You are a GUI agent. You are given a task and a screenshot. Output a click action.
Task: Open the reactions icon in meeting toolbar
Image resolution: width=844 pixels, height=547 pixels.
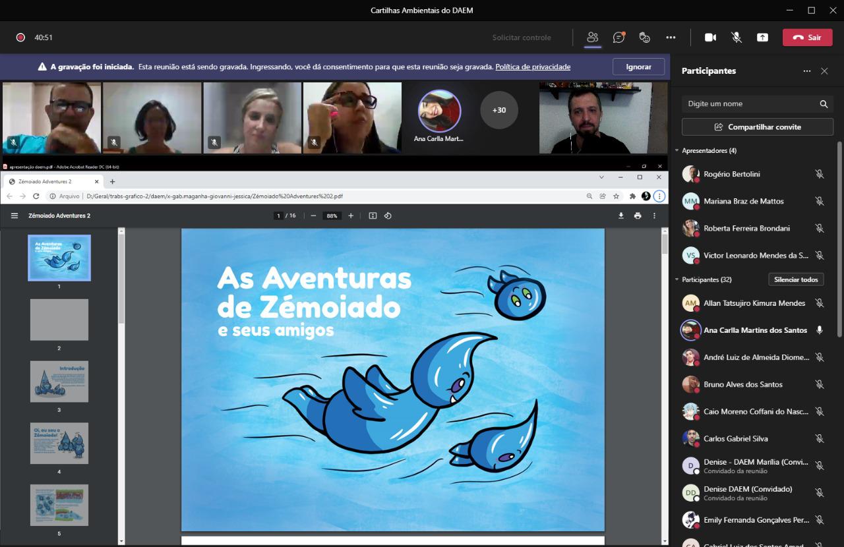tap(645, 38)
